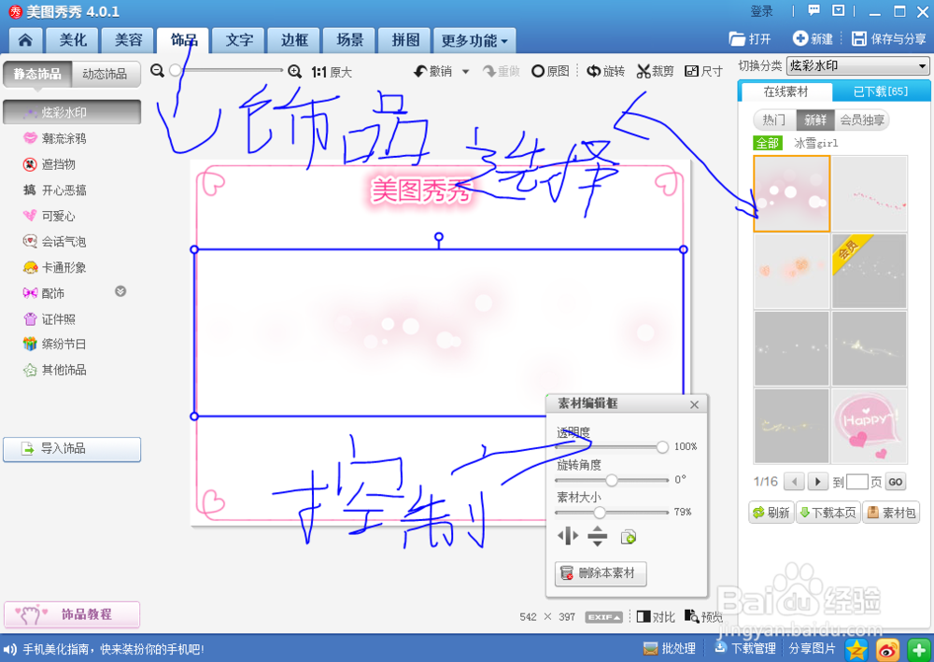
Task: Click the 素材大小 slider handle
Action: [x=600, y=512]
